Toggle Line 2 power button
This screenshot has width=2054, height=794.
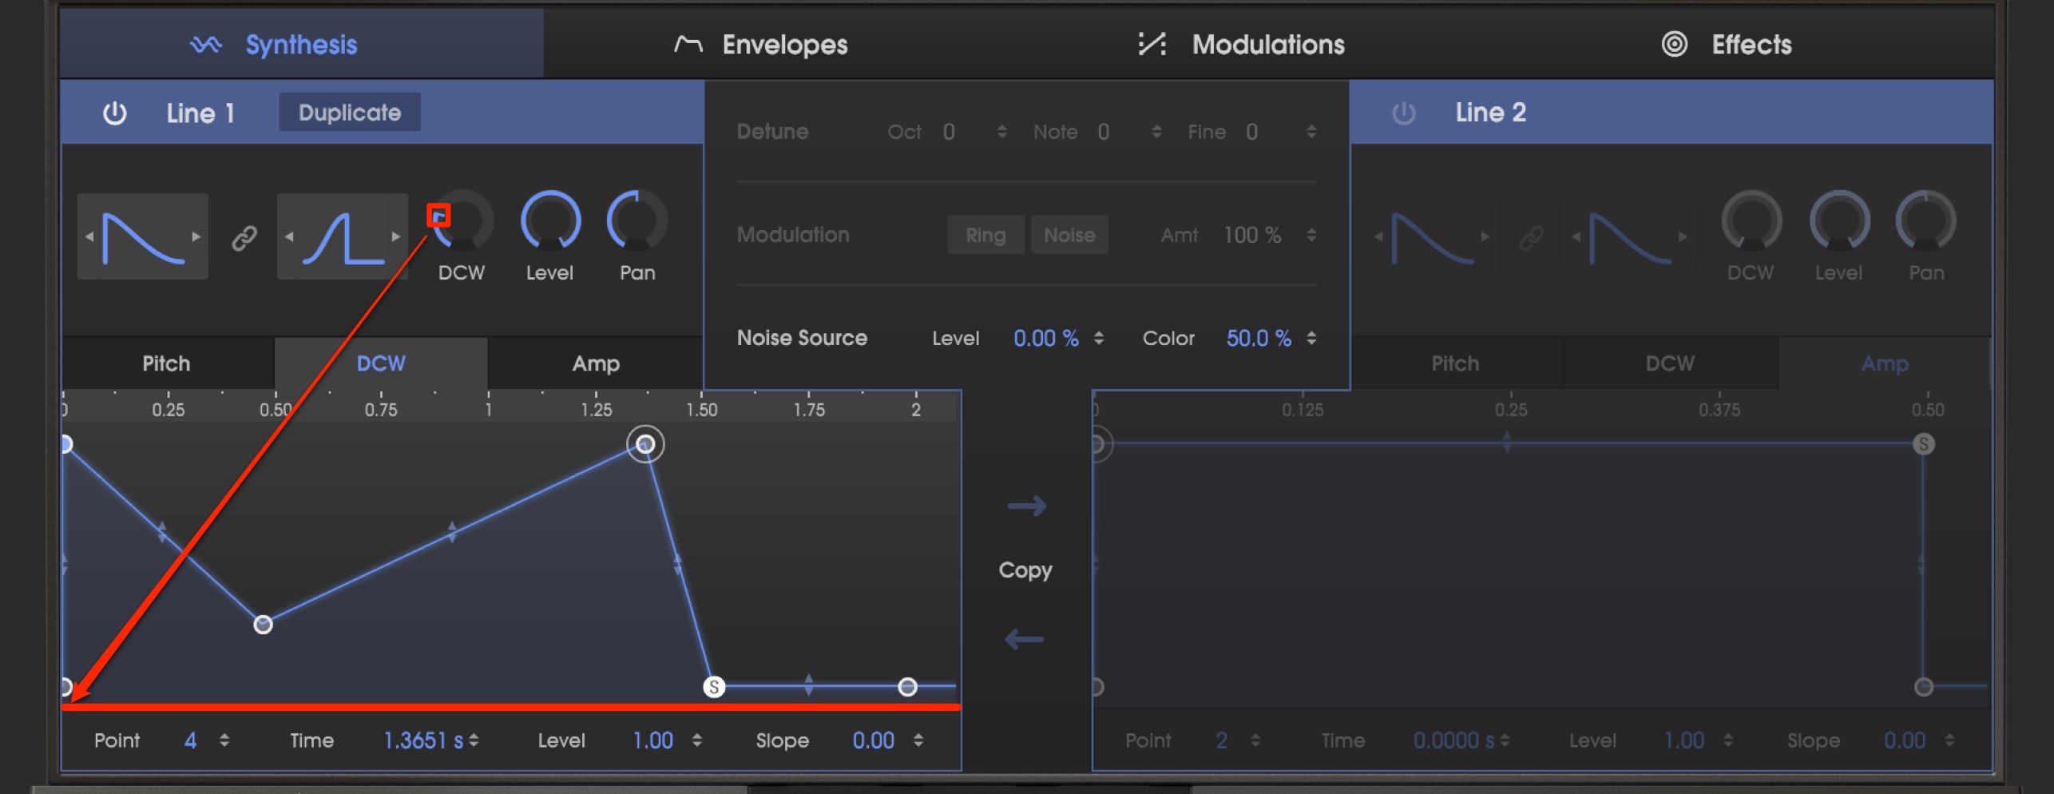coord(1403,113)
